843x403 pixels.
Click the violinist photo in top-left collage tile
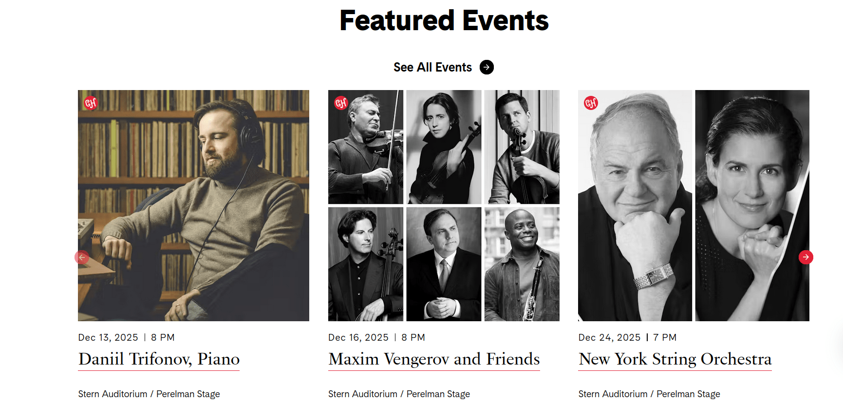pos(365,147)
